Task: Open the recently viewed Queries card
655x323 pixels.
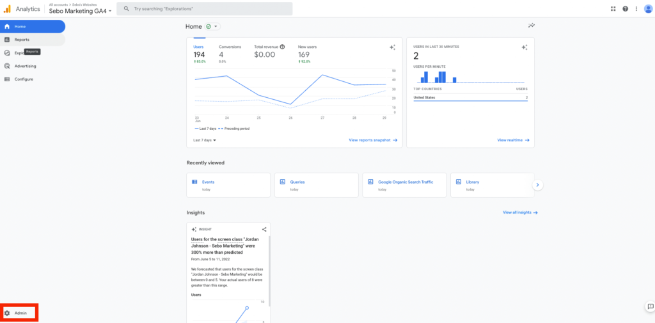Action: [x=316, y=185]
